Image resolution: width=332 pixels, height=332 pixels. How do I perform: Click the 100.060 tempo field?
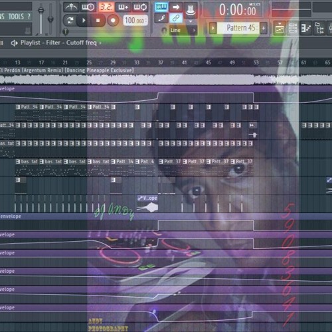135,21
